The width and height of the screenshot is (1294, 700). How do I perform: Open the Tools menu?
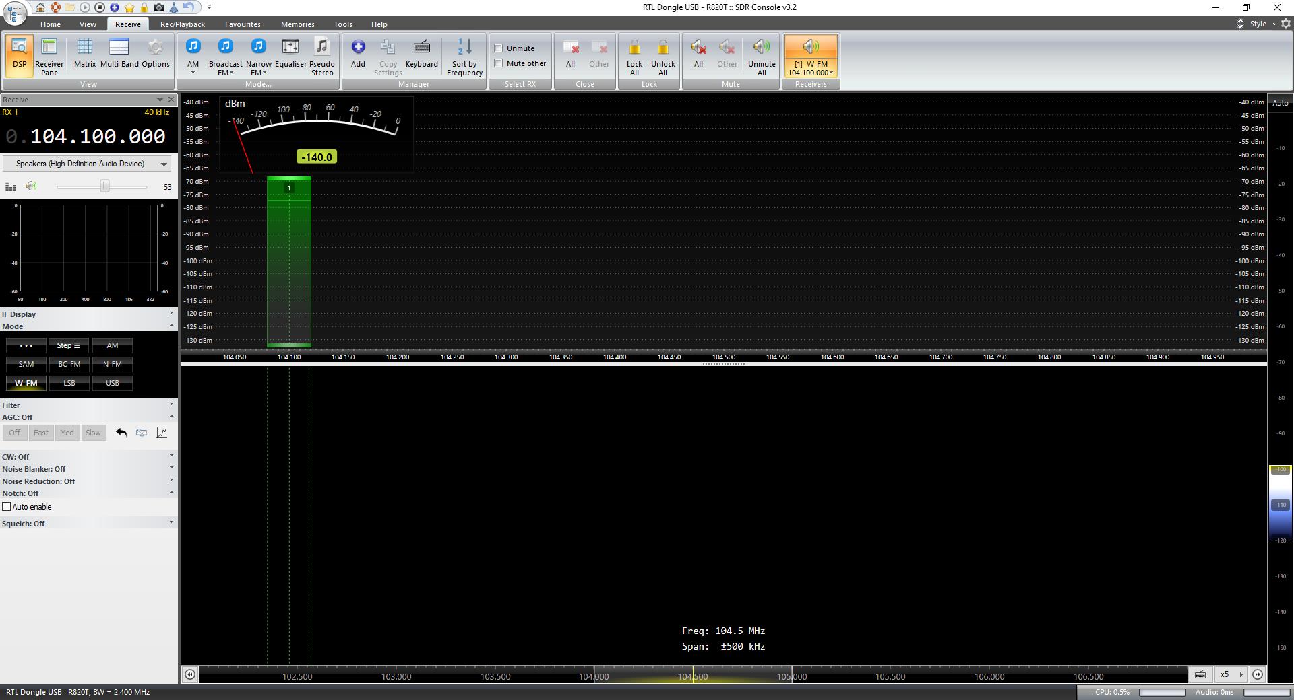342,24
